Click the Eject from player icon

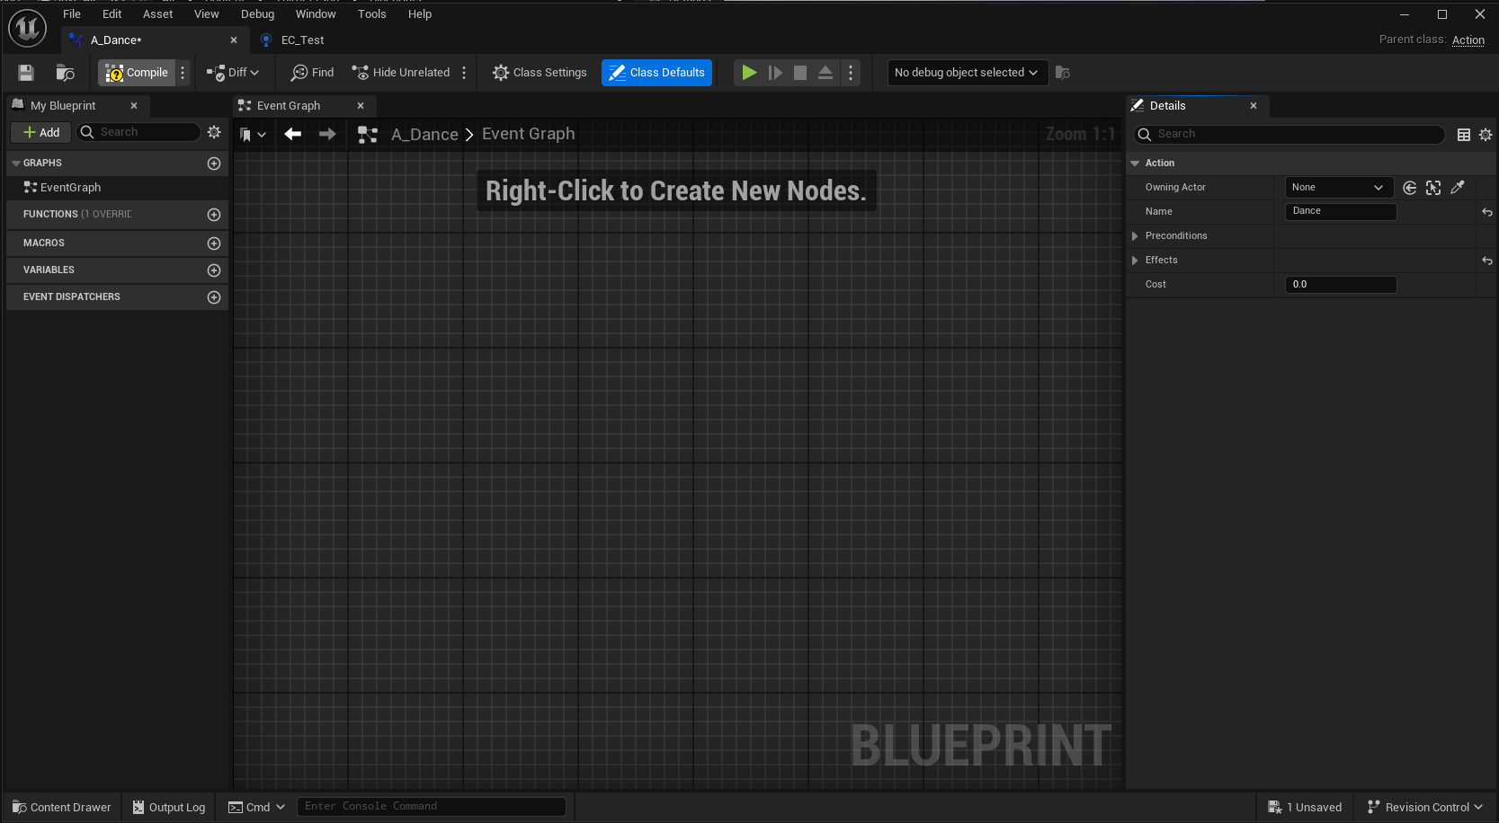pos(825,73)
